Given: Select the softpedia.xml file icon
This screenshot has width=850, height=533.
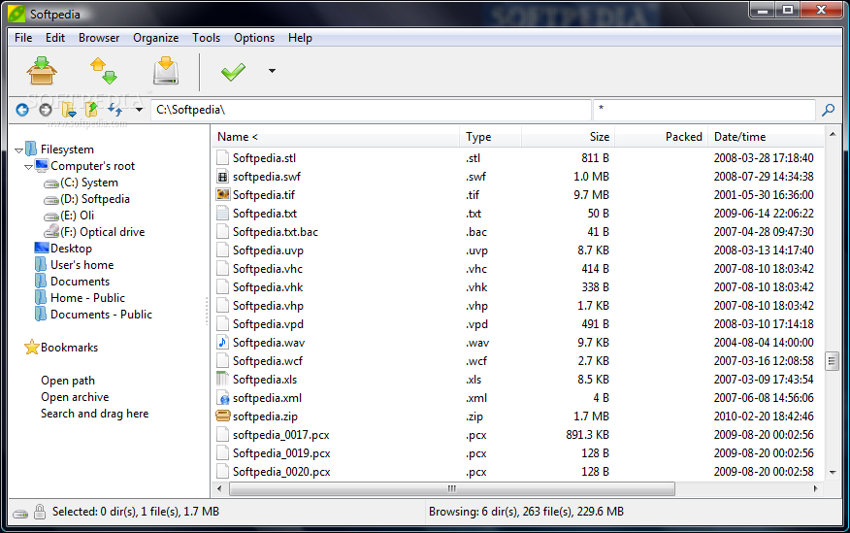Looking at the screenshot, I should point(222,398).
